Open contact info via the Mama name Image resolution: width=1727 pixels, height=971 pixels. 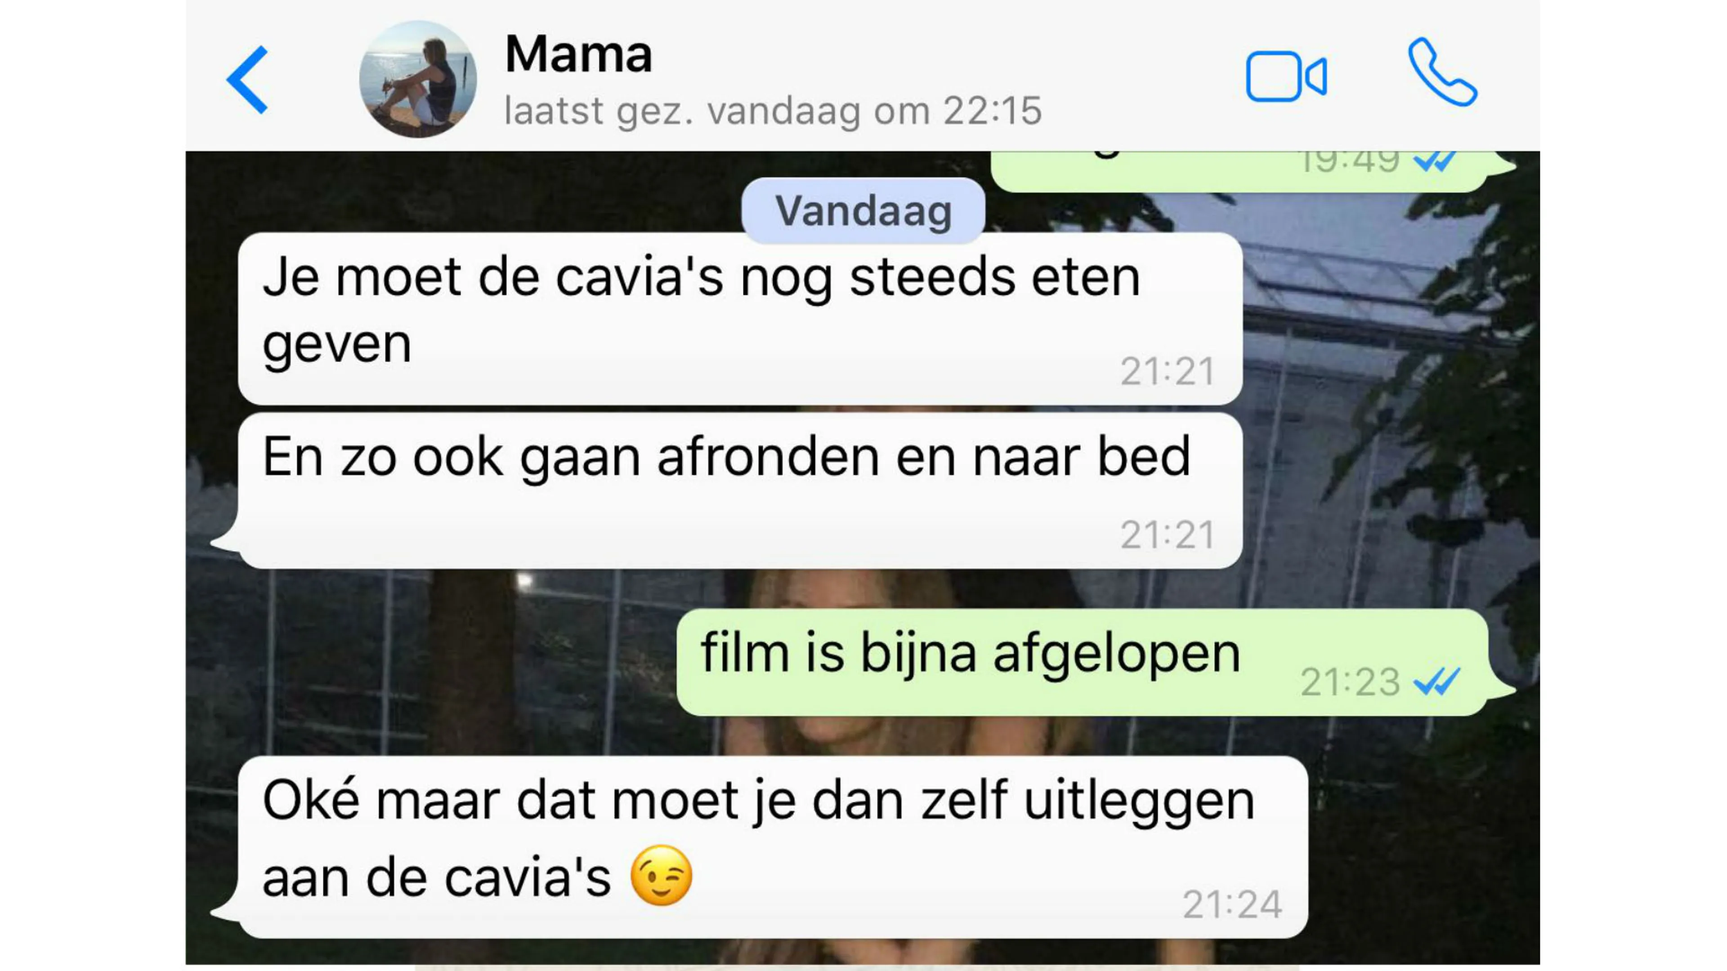578,53
